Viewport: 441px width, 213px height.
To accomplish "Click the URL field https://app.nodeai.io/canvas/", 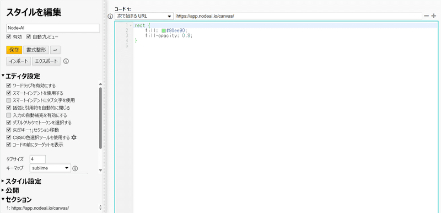I will click(x=298, y=17).
